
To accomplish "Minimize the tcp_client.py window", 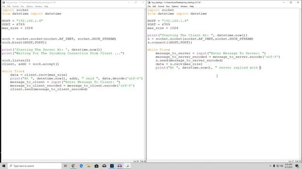I will pos(284,2).
